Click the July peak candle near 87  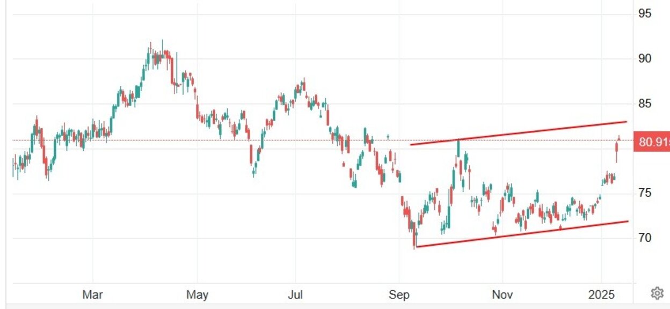pyautogui.click(x=304, y=85)
